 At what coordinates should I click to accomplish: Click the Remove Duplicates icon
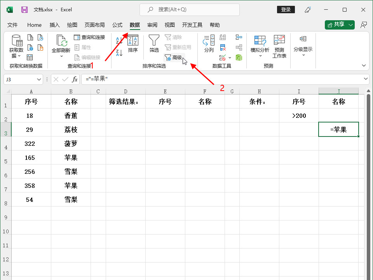tap(223, 47)
